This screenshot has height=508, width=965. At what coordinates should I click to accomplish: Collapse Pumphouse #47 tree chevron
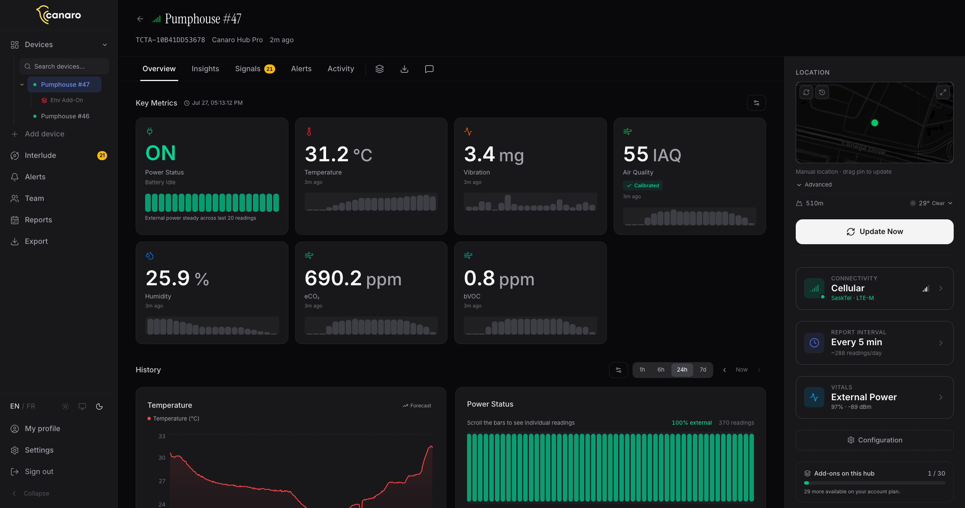click(x=22, y=84)
